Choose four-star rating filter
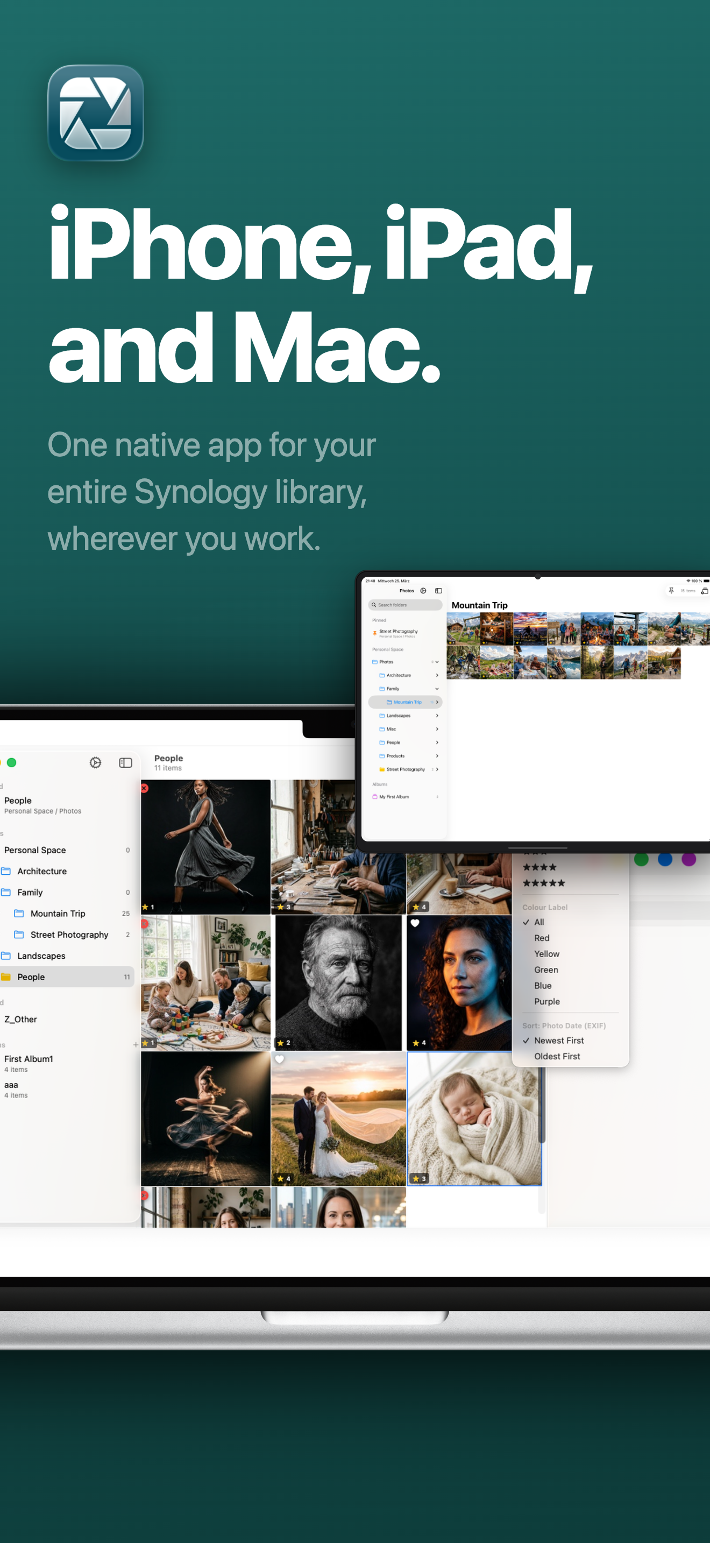This screenshot has height=1543, width=710. tap(539, 867)
